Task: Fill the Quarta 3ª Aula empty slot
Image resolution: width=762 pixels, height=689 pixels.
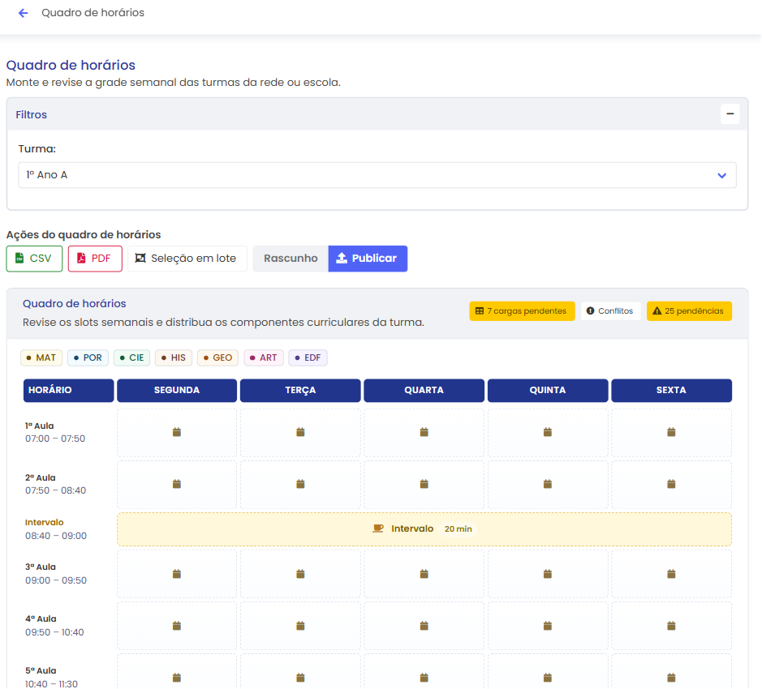Action: click(x=424, y=575)
